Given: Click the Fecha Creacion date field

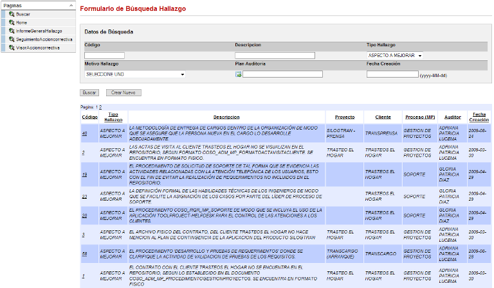Looking at the screenshot, I should (x=392, y=74).
